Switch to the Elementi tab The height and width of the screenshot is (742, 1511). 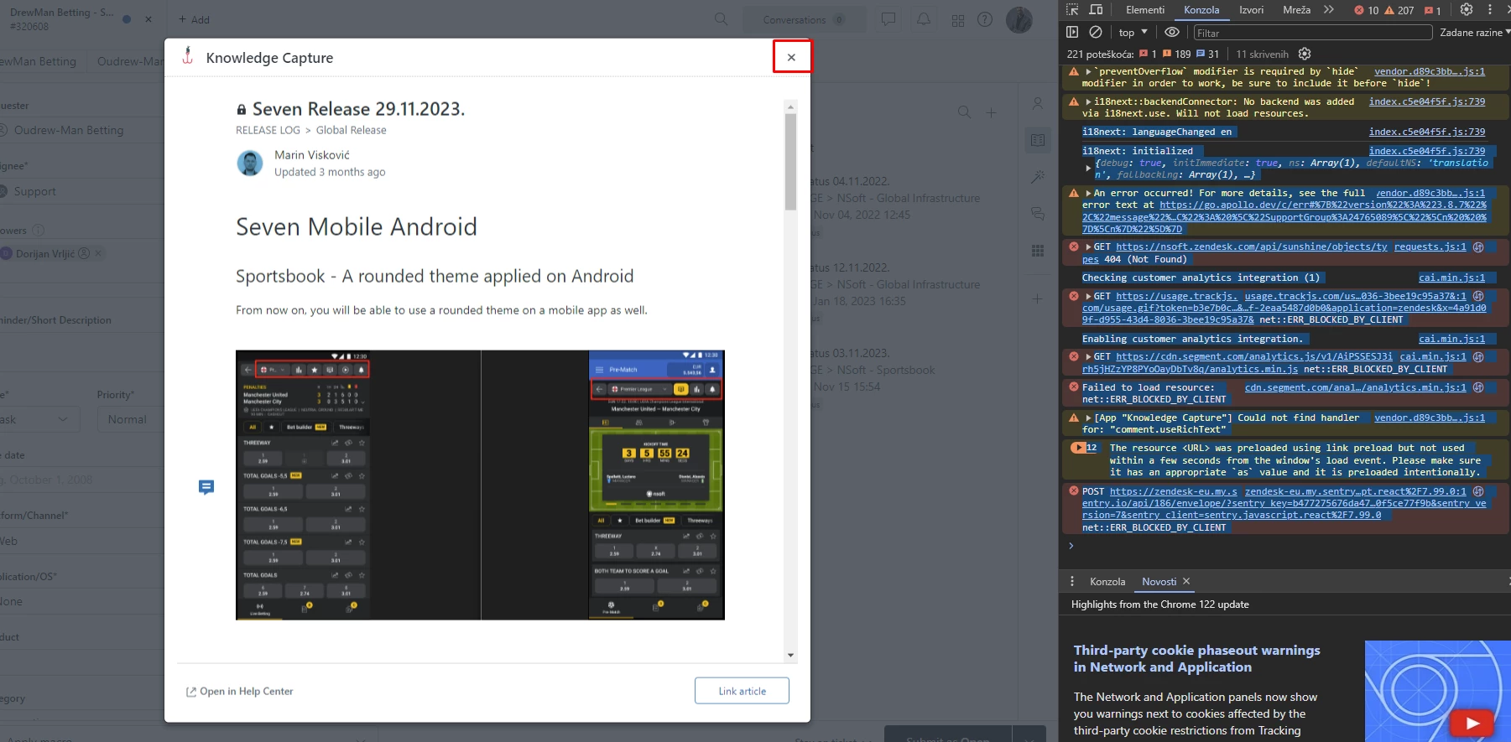click(x=1145, y=10)
